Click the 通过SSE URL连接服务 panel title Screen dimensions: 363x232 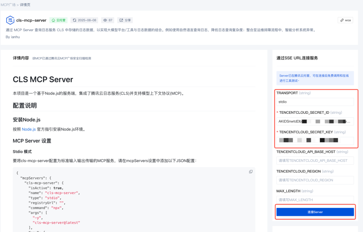click(297, 58)
